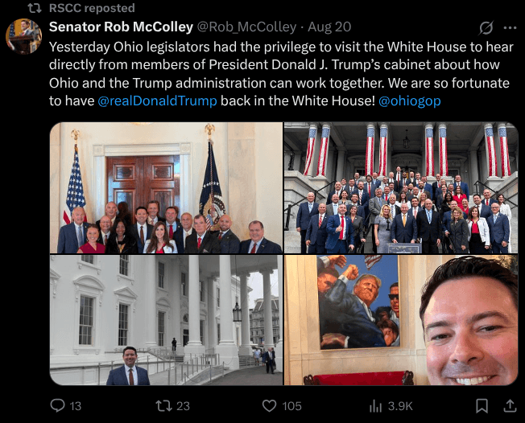
Task: Click the Grok slashed-circle icon
Action: [x=486, y=28]
